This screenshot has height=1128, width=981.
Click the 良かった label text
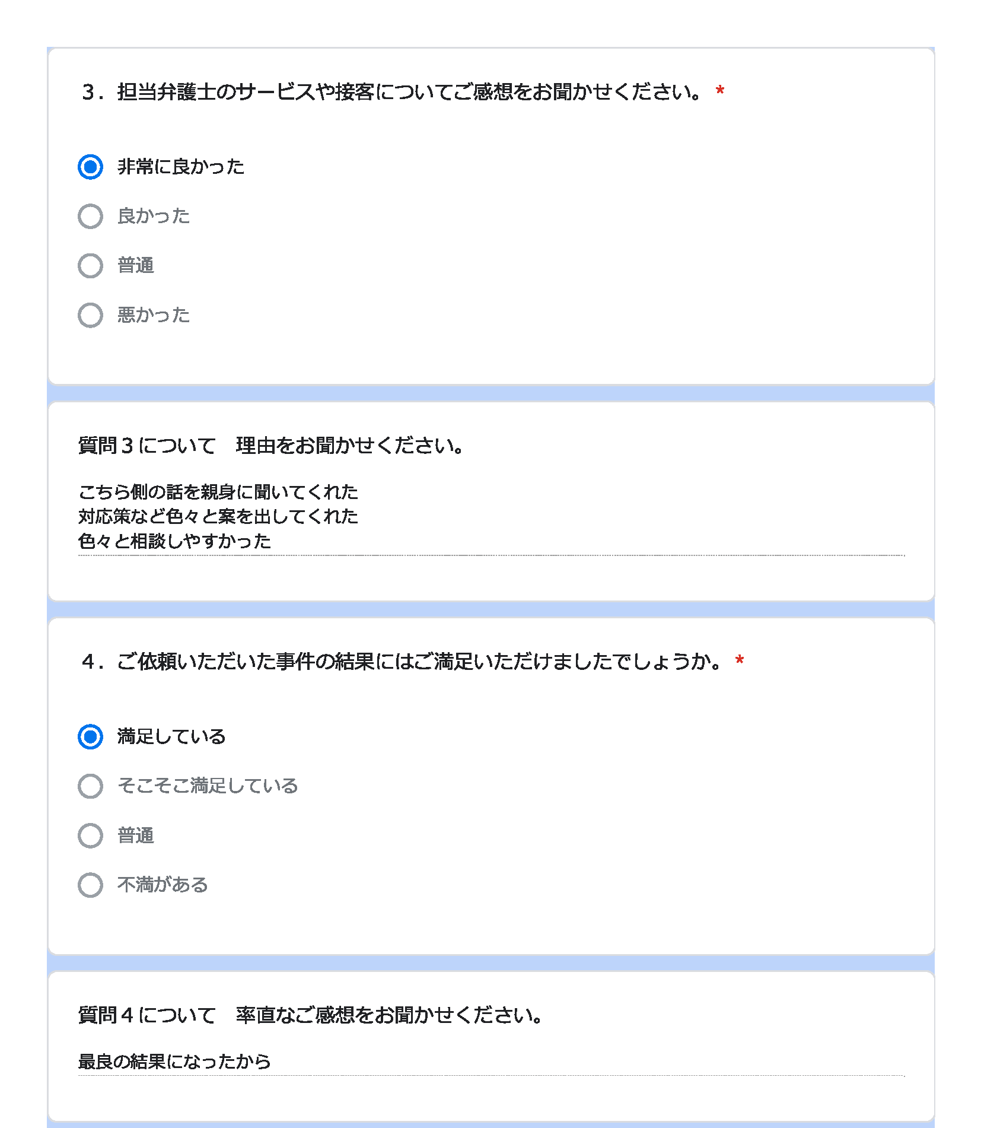(154, 217)
